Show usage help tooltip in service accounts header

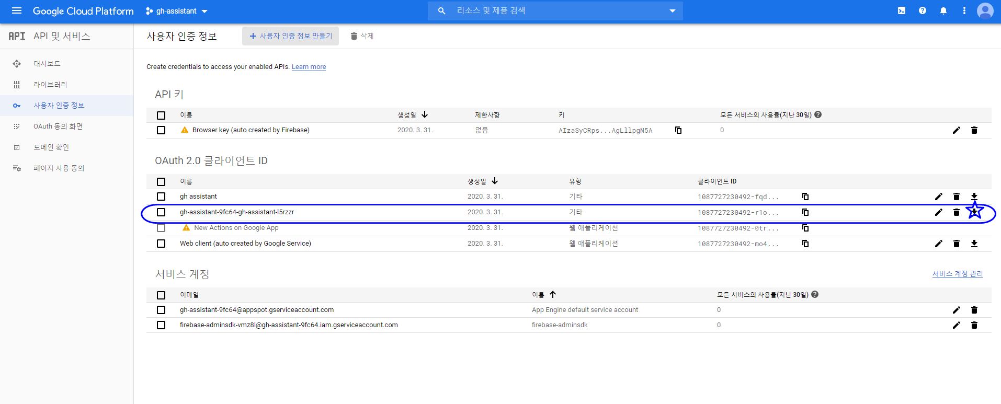[x=815, y=294]
